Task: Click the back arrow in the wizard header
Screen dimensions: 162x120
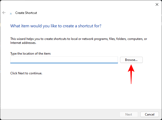Action: (x=4, y=13)
